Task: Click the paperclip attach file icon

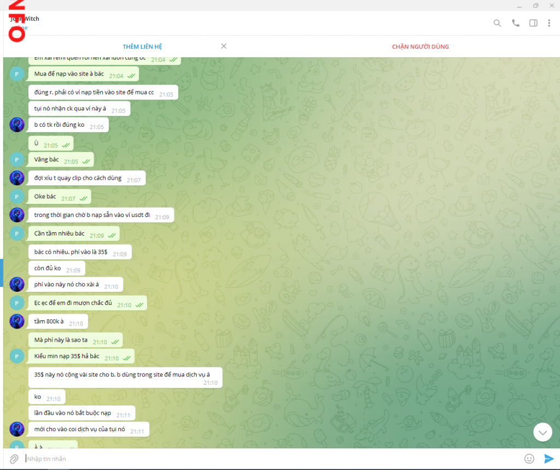Action: pyautogui.click(x=14, y=459)
